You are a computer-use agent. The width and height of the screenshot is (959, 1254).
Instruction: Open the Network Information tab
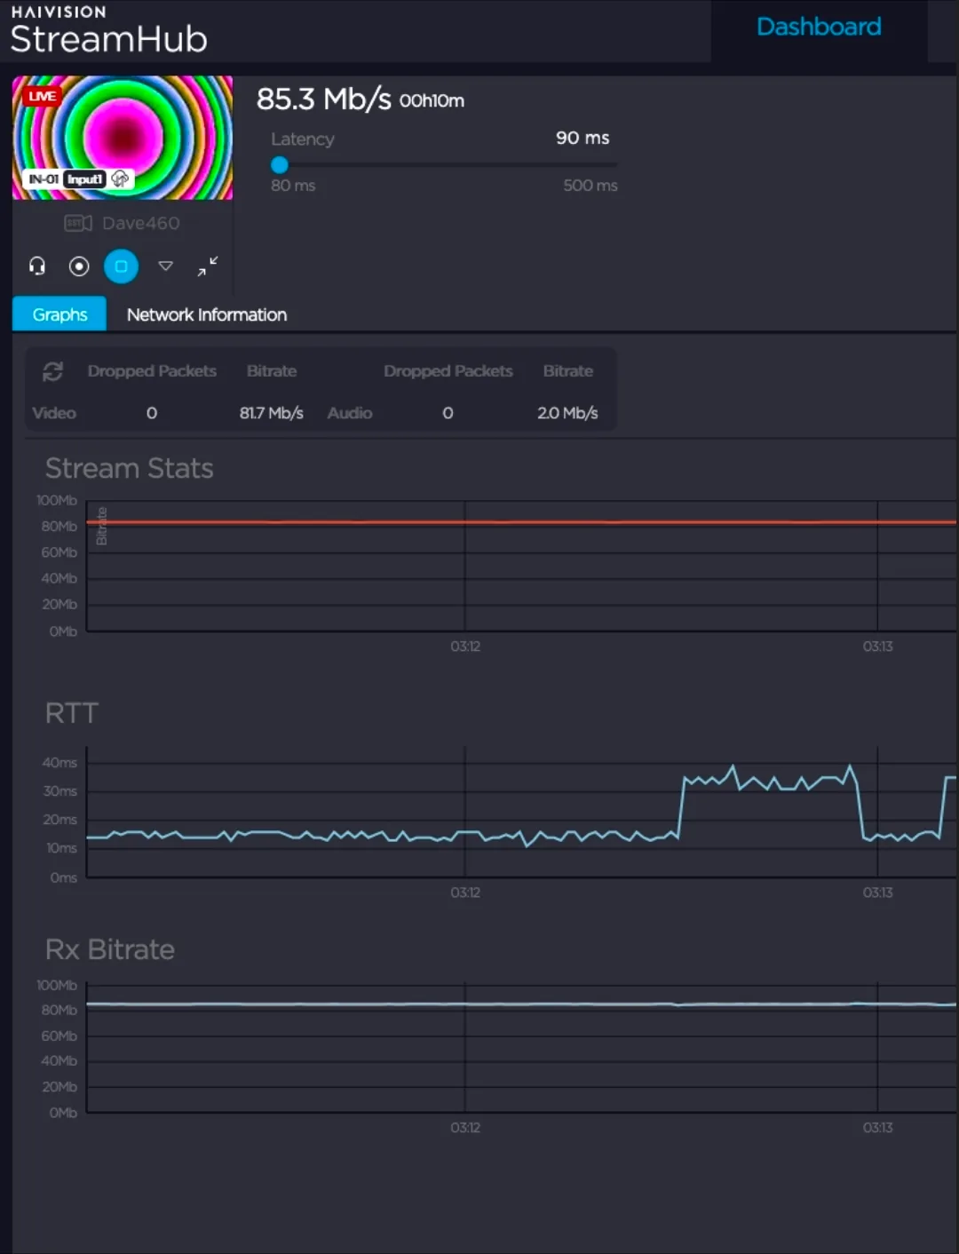pos(207,314)
